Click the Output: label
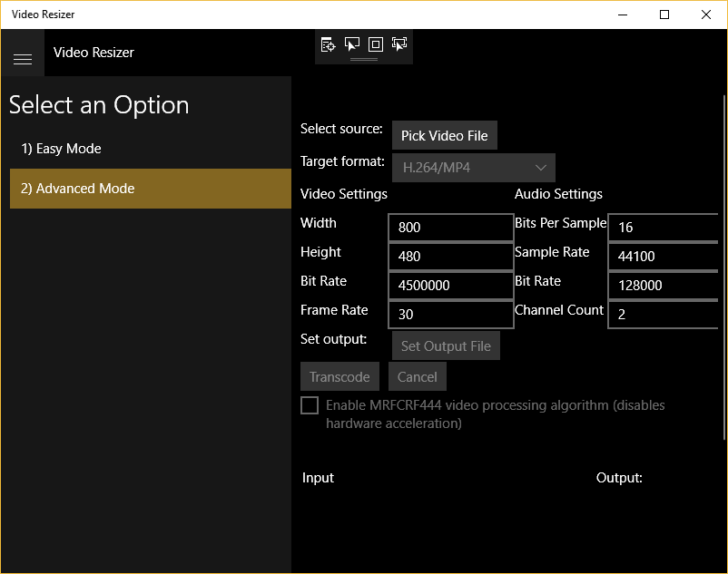The image size is (728, 574). [619, 478]
